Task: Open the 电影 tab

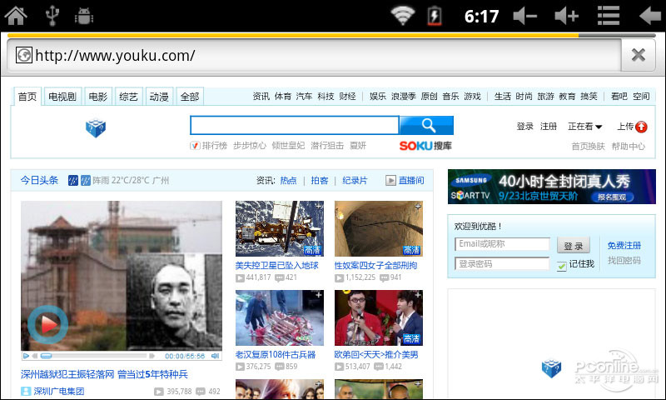Action: click(x=98, y=97)
